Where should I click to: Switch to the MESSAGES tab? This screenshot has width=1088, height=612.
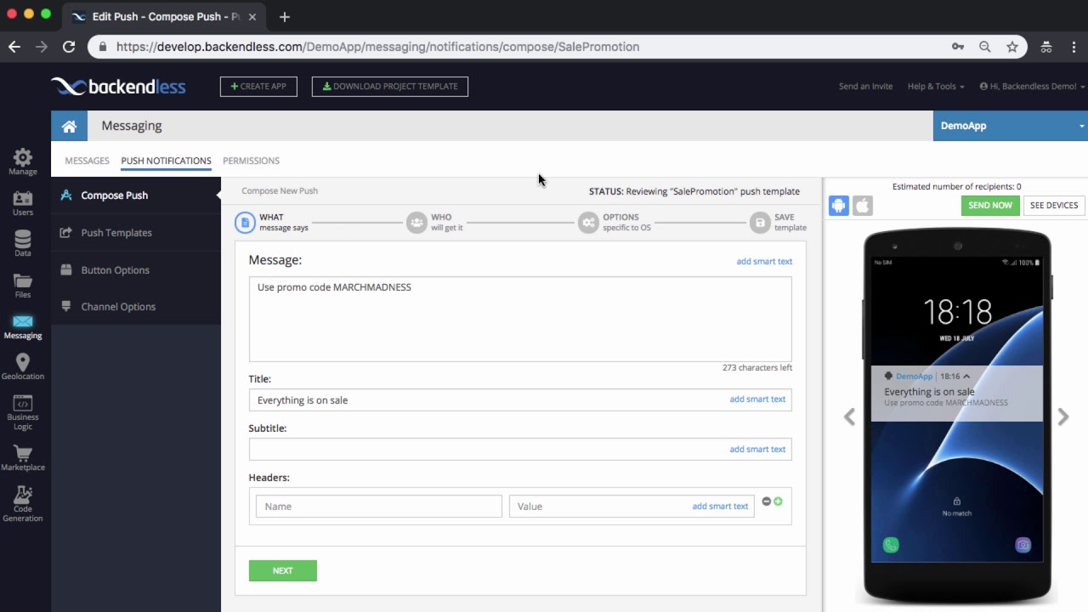point(88,161)
